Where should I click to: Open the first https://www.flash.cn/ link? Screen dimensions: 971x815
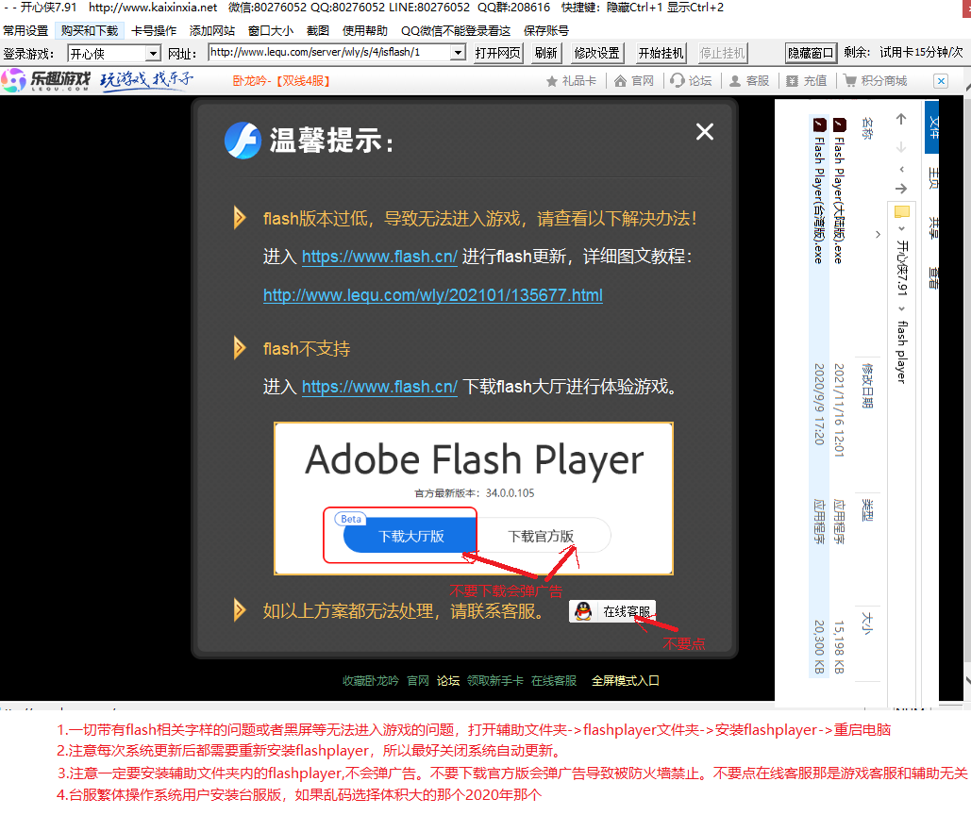click(x=379, y=257)
